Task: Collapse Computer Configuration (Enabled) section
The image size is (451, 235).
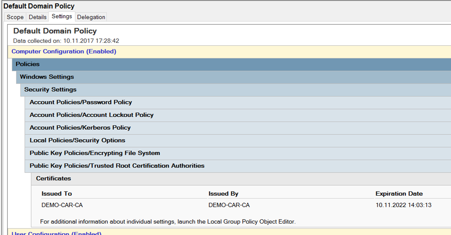Action: (x=64, y=52)
